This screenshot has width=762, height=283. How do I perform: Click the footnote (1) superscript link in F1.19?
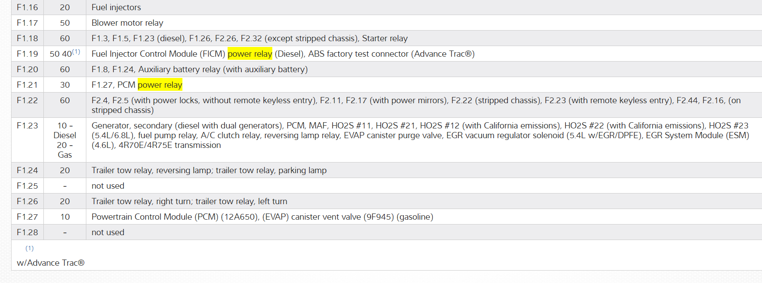76,51
